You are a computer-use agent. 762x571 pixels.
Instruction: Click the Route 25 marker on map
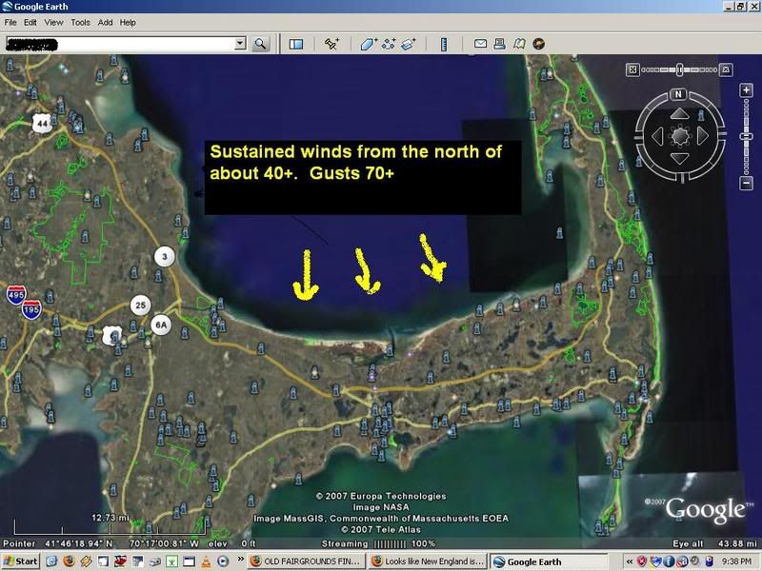coord(140,305)
